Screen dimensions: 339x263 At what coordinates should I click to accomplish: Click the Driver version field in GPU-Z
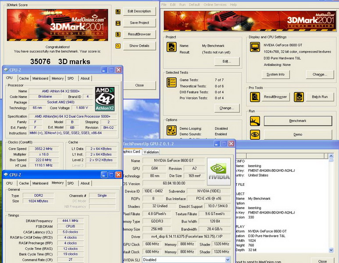coord(186,236)
